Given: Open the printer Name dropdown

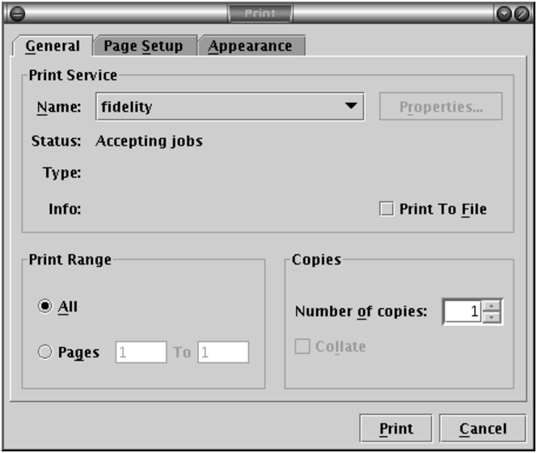Looking at the screenshot, I should (x=230, y=107).
